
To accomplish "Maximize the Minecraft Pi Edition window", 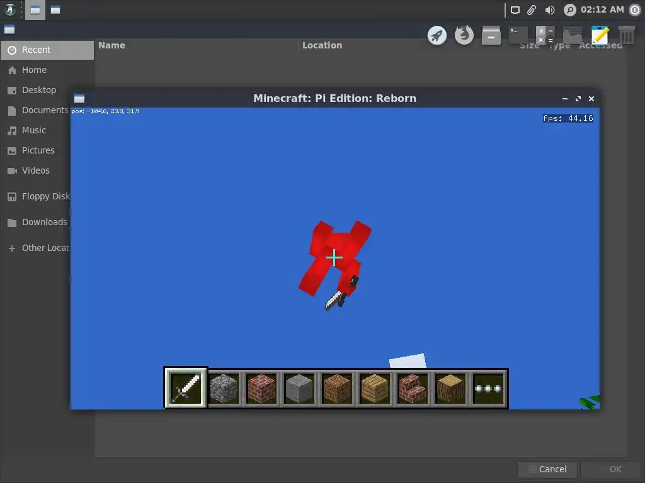I will click(x=578, y=99).
